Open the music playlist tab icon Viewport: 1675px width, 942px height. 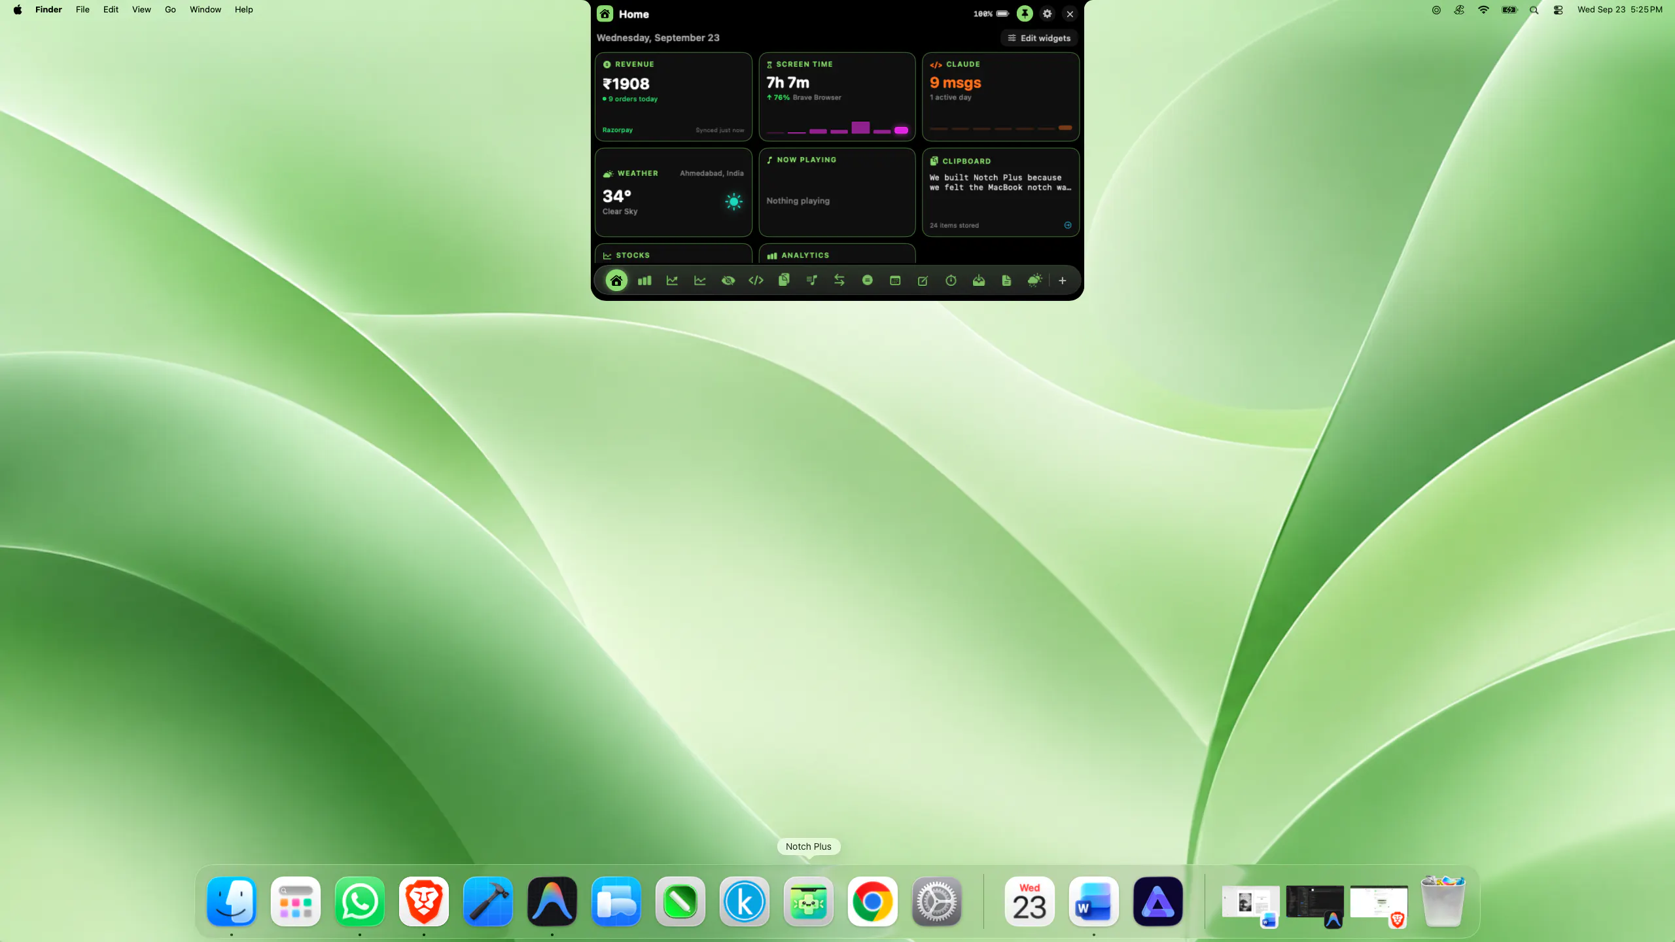[x=811, y=281]
